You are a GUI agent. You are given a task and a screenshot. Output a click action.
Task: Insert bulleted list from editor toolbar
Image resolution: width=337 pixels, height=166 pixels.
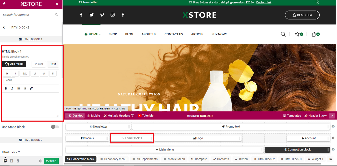click(19, 88)
